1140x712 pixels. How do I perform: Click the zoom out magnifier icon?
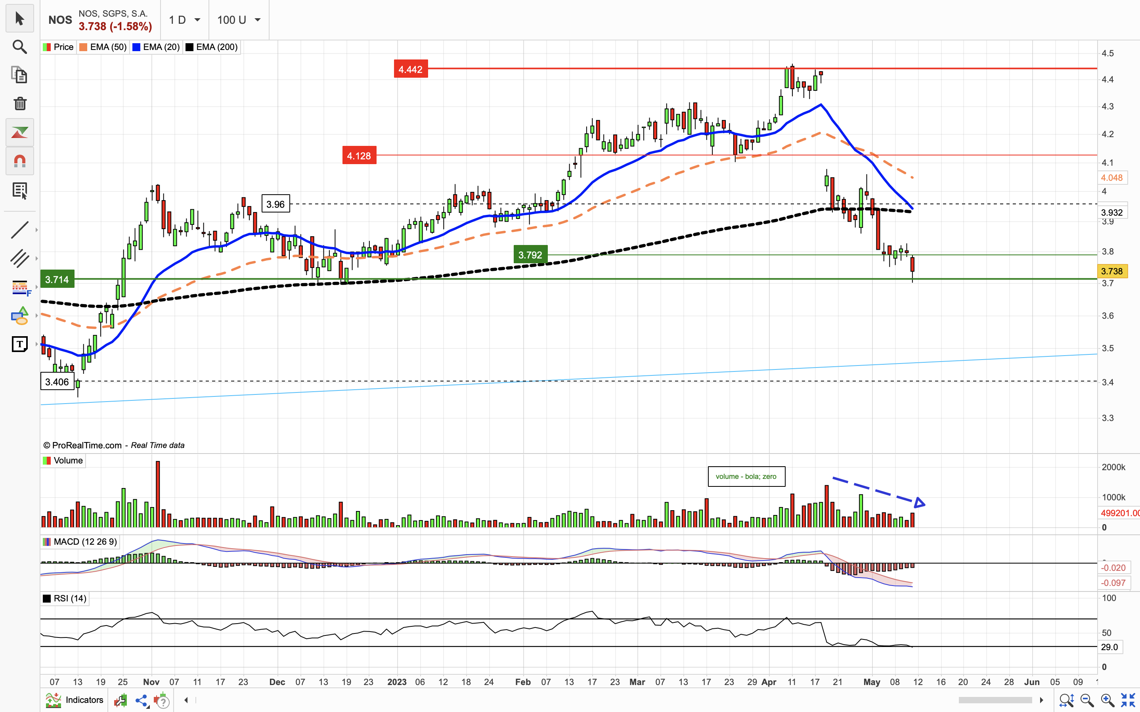[x=1087, y=701]
